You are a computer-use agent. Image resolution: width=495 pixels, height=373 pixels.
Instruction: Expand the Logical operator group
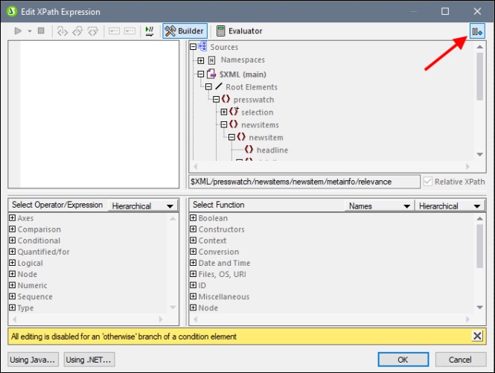tap(12, 263)
